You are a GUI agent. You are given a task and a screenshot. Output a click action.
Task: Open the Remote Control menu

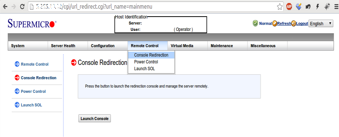[147, 46]
